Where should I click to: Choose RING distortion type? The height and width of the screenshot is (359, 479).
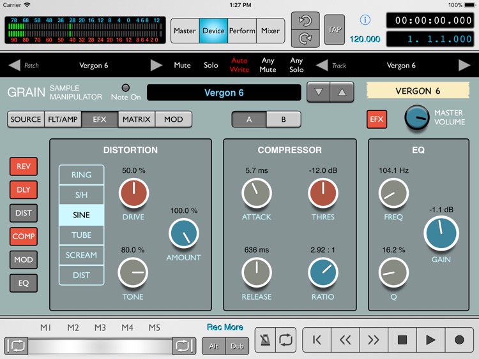pos(81,175)
